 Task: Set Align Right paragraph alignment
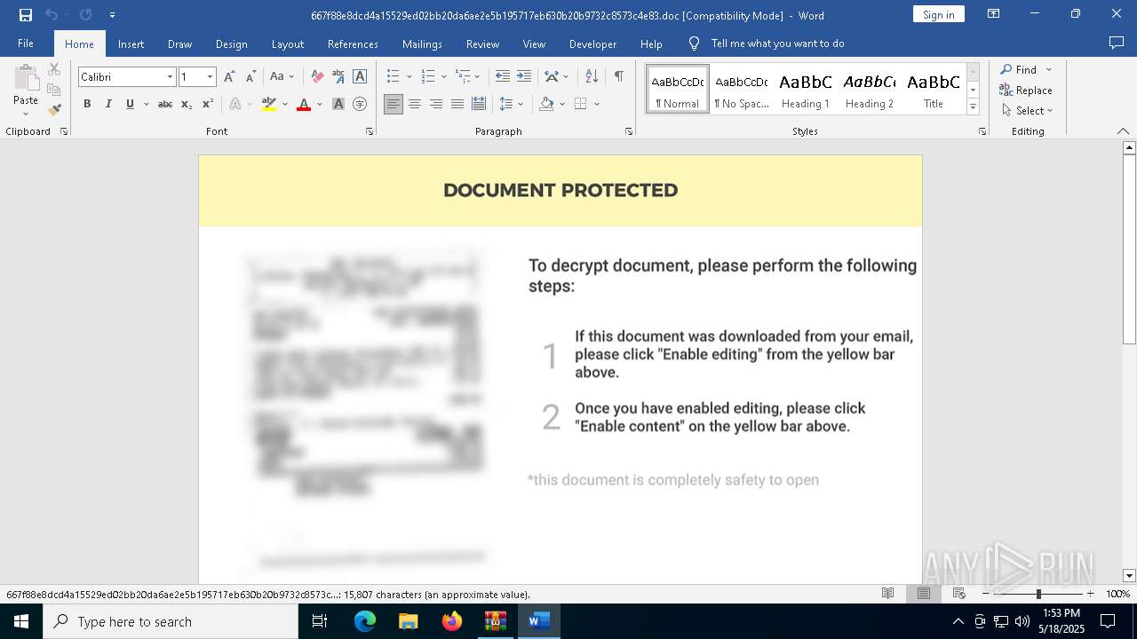(x=436, y=104)
